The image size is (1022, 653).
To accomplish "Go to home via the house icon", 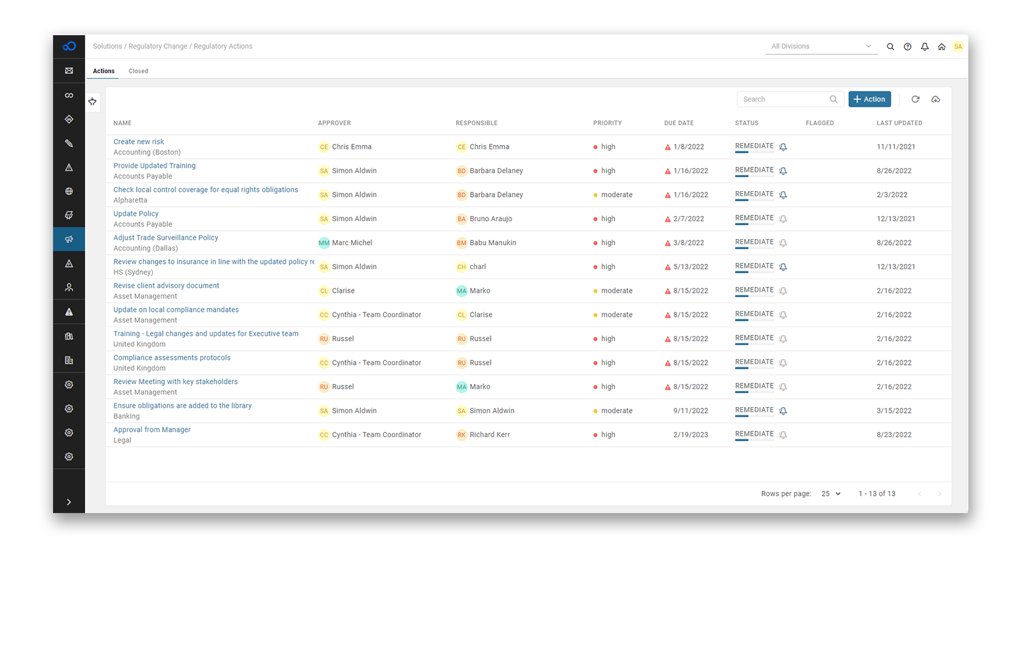I will point(942,47).
